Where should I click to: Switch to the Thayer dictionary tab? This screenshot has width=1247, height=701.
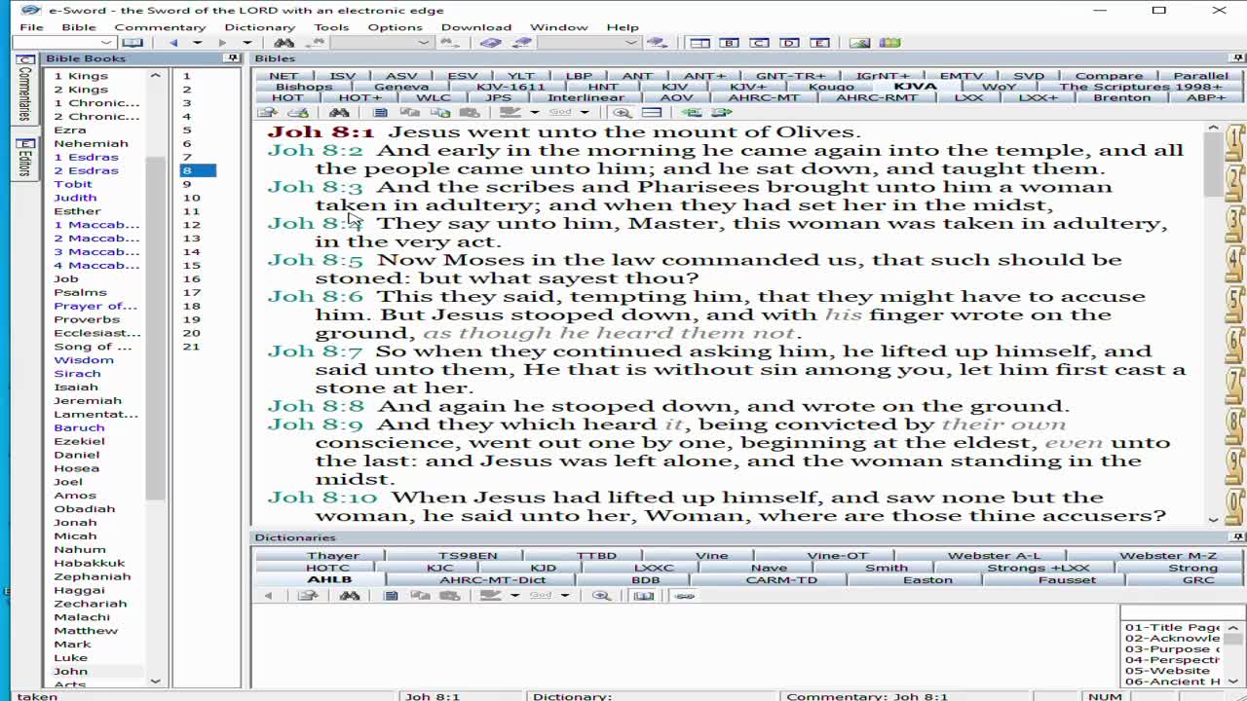333,556
